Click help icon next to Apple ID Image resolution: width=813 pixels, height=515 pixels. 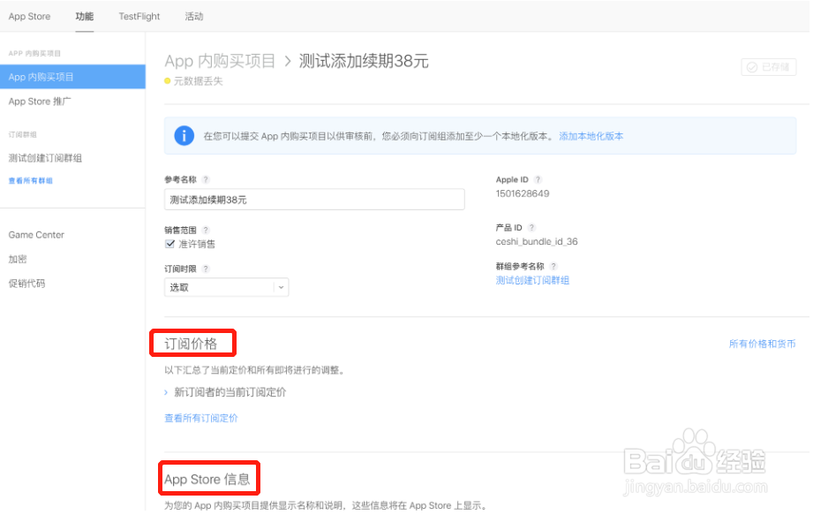pos(538,179)
